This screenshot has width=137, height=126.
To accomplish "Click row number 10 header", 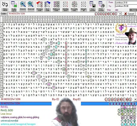I will (1, 58).
